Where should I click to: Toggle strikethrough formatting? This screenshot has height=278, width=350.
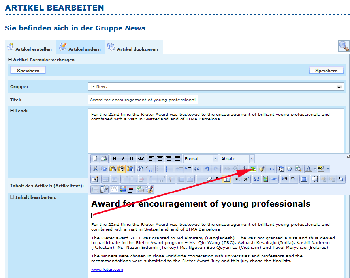[x=141, y=159]
